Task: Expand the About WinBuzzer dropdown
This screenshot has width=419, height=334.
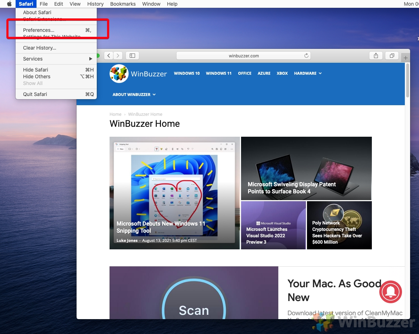Action: [x=134, y=95]
